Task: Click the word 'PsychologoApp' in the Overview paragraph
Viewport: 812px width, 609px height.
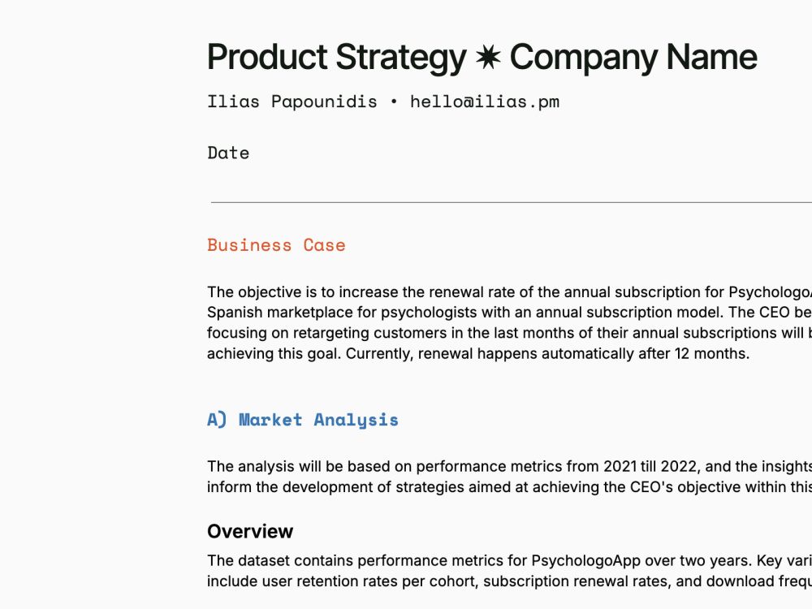Action: [x=586, y=561]
